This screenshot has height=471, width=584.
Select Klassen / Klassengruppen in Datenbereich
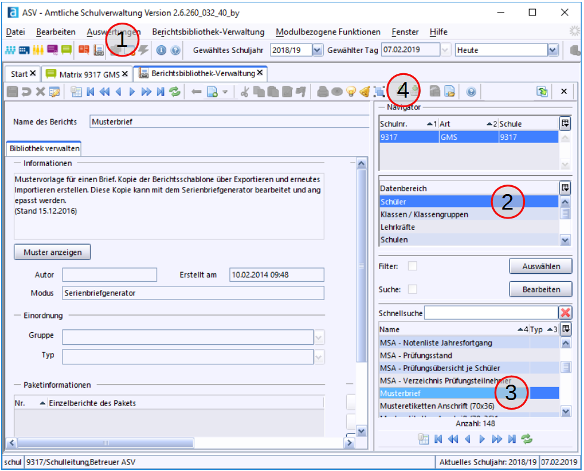click(x=469, y=214)
